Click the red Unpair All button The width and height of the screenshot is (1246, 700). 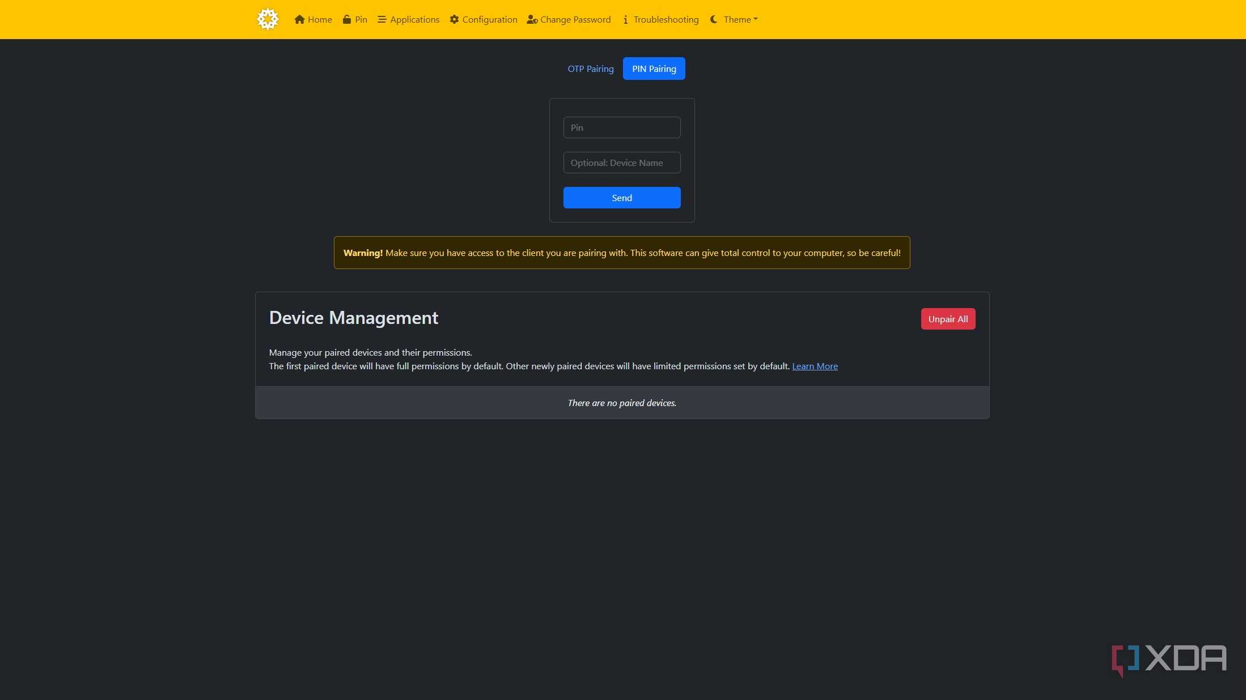(x=948, y=319)
